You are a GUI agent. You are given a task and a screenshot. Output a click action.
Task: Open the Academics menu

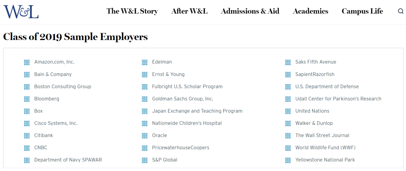(x=311, y=11)
